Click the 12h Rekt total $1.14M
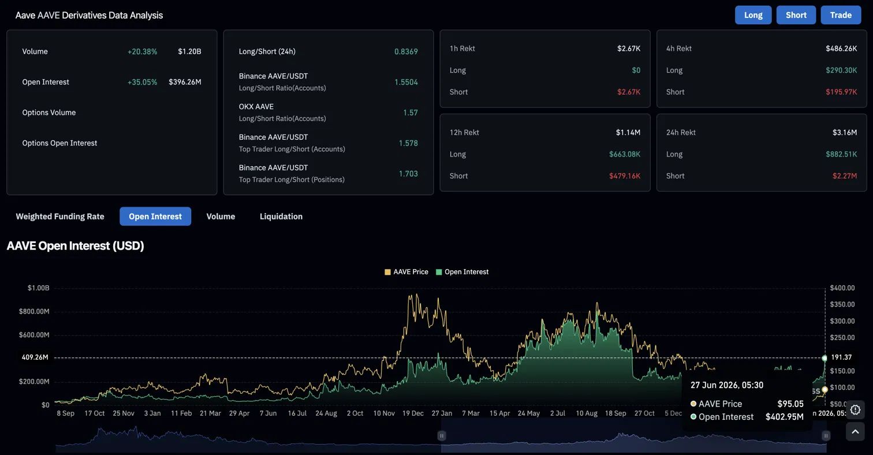 tap(628, 132)
